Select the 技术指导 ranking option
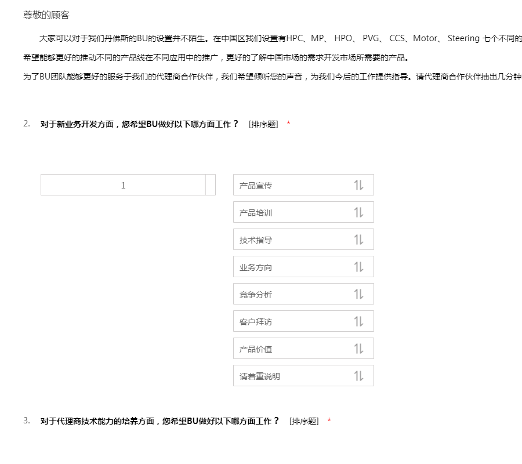This screenshot has height=464, width=522. click(303, 240)
